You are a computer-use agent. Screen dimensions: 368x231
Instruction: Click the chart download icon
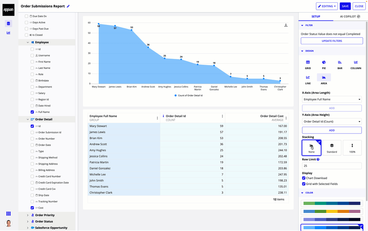click(286, 25)
